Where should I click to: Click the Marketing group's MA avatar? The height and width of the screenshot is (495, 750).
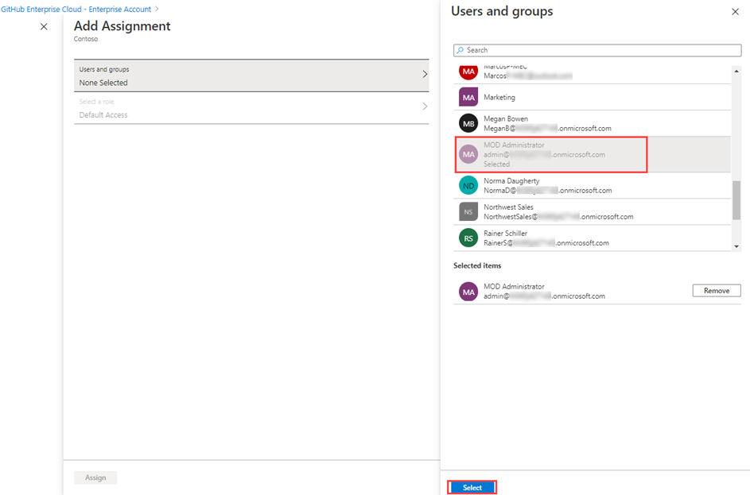(x=468, y=97)
